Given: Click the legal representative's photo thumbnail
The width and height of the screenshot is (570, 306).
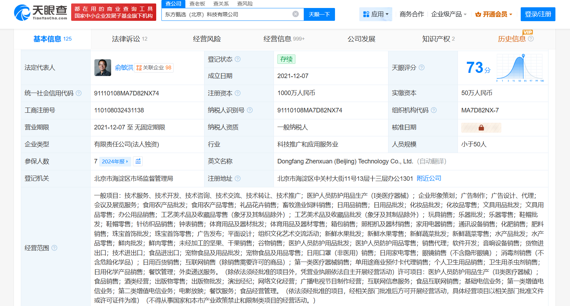Looking at the screenshot, I should pos(103,68).
